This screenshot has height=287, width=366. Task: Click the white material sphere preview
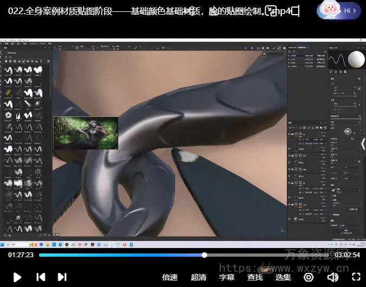click(x=356, y=60)
